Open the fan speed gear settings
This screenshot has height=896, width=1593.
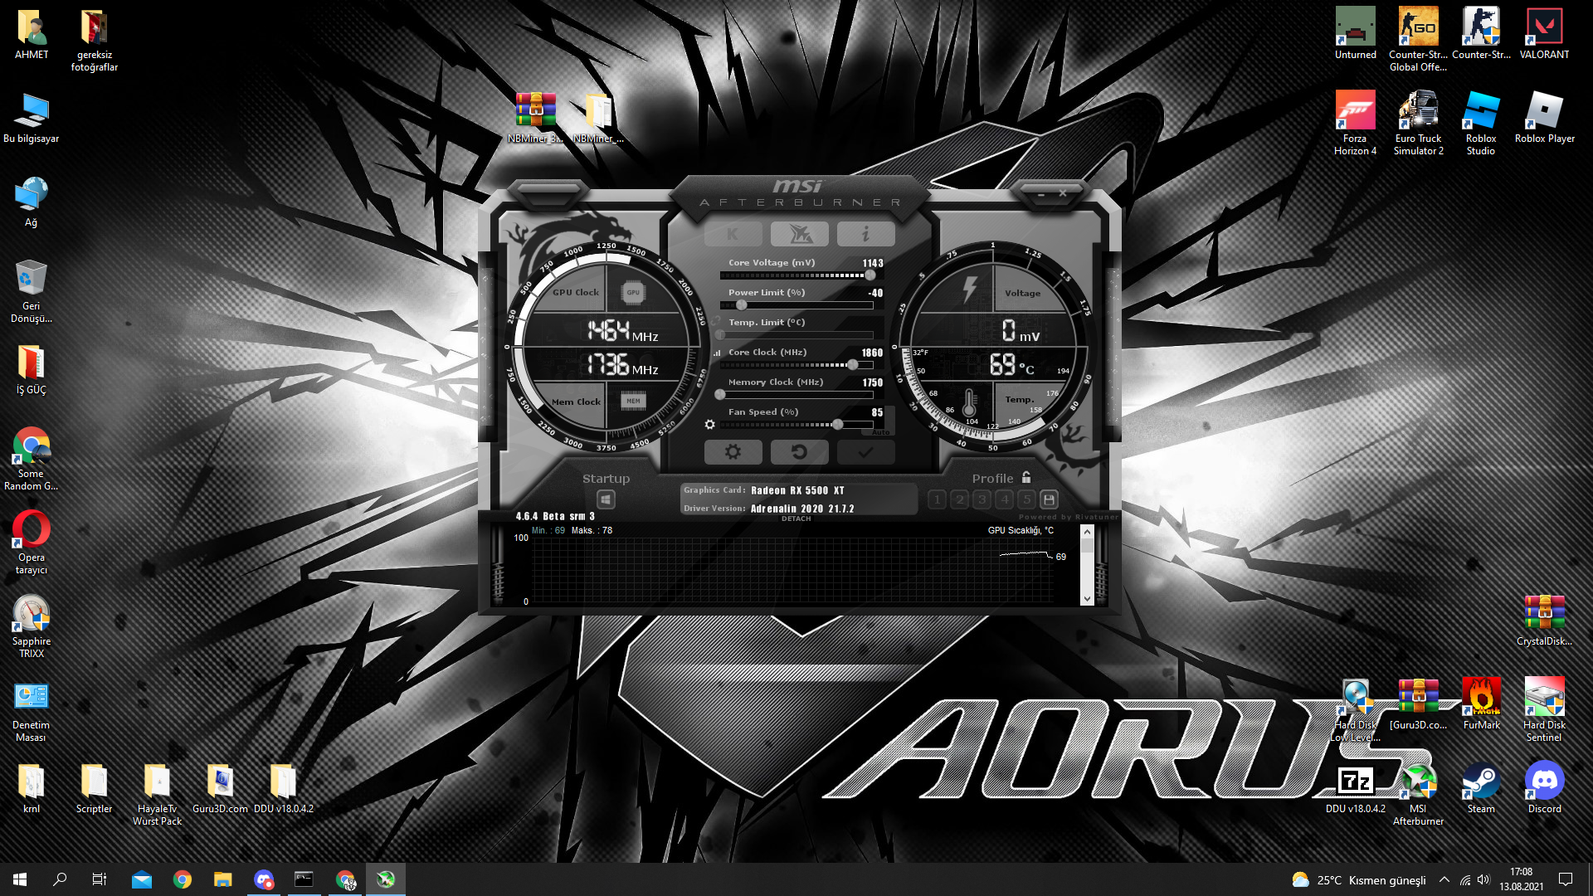[x=709, y=425]
